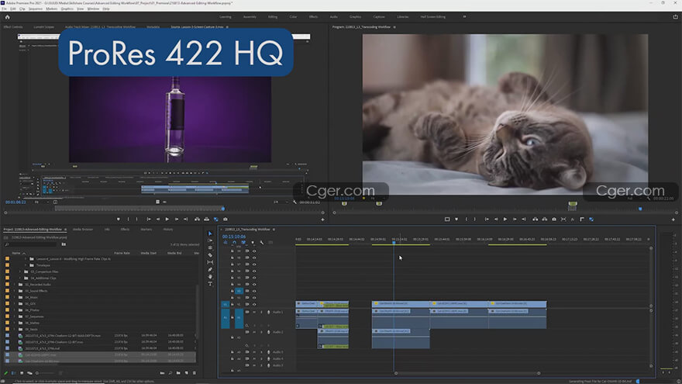
Task: Open the Quick Export share icon
Action: pos(676,17)
